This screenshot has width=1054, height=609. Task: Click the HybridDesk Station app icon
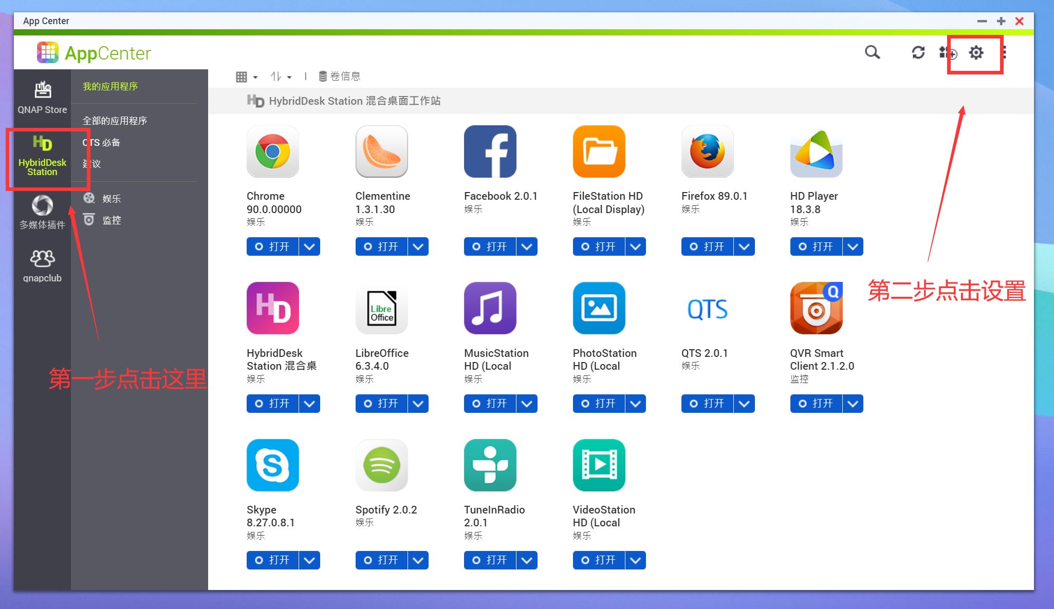tap(273, 308)
